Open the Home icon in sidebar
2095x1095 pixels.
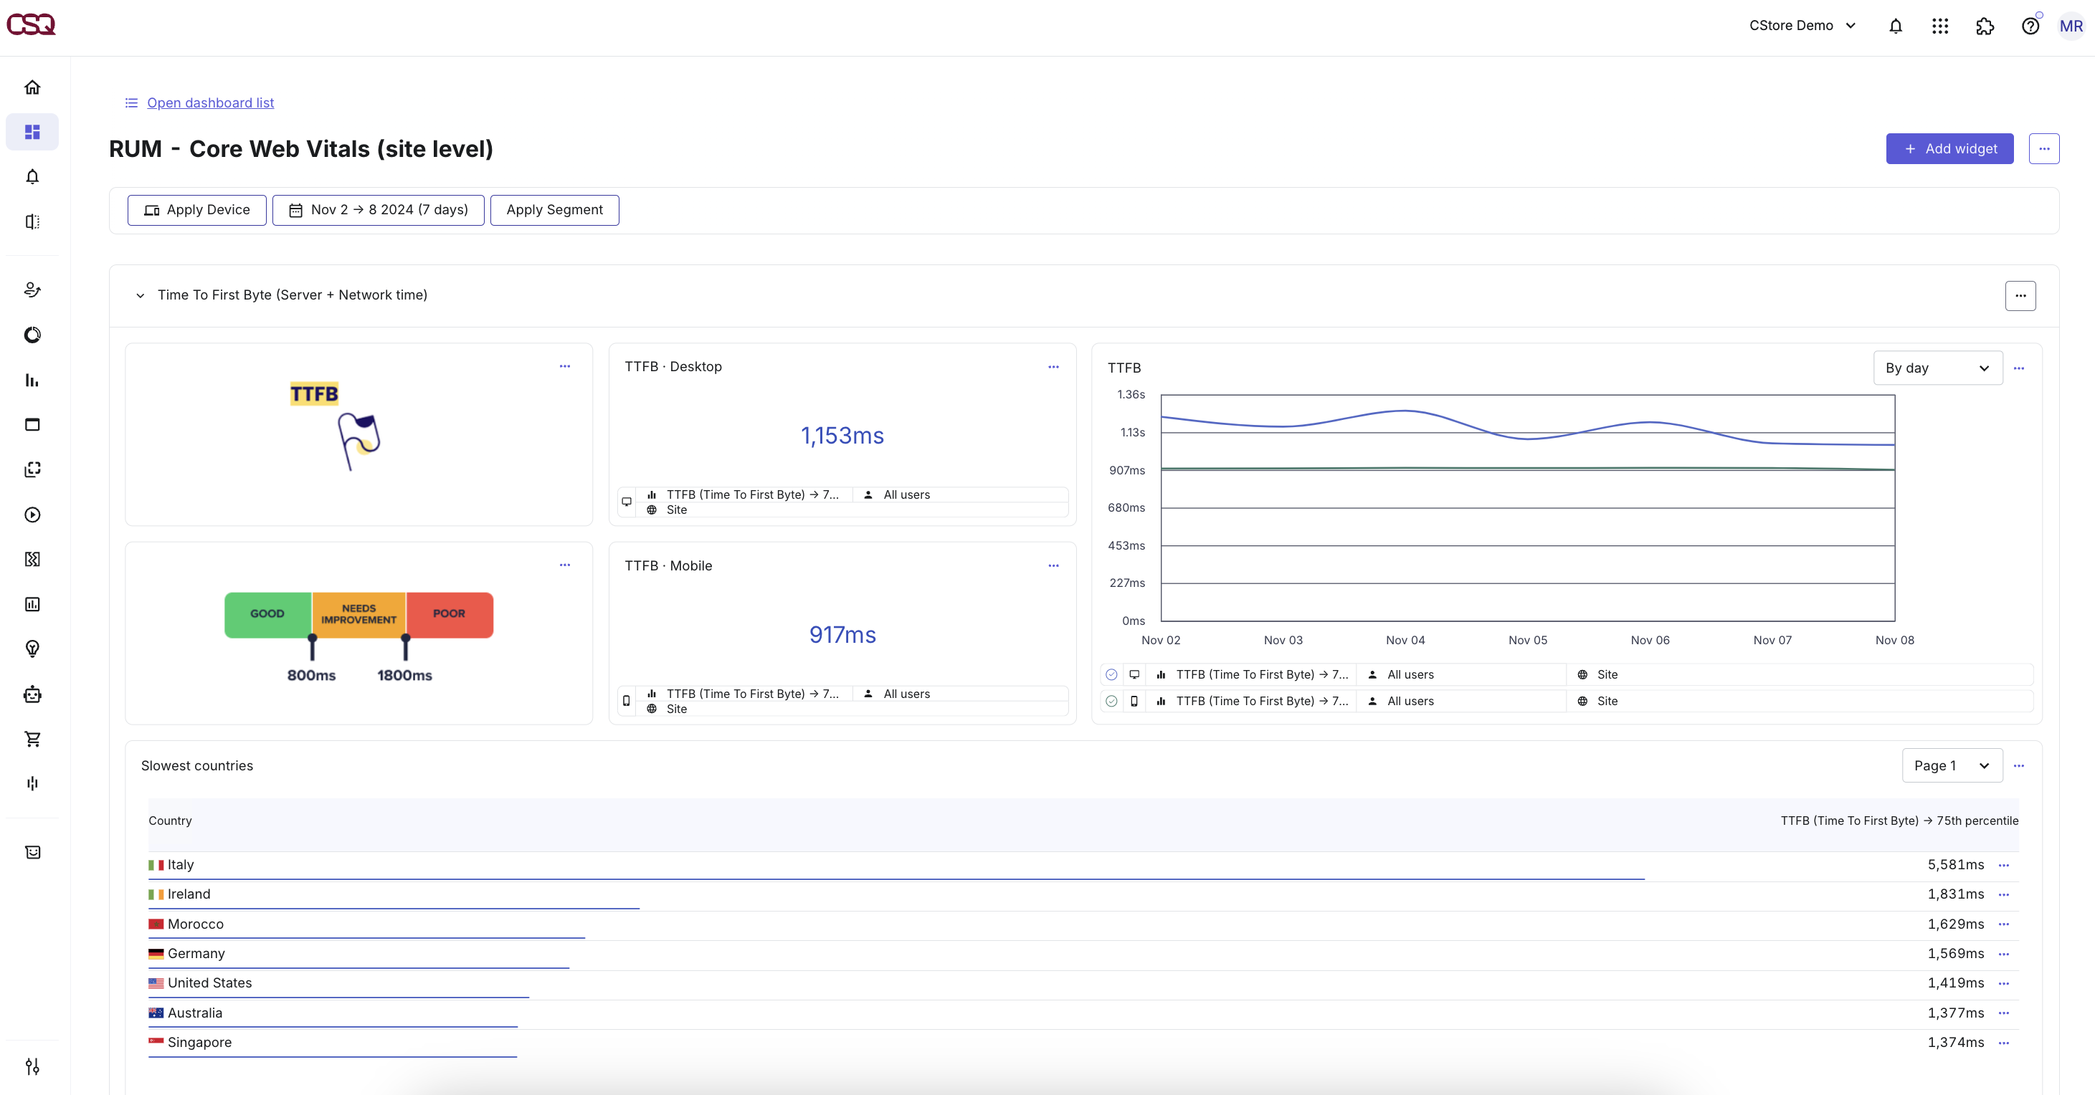[32, 87]
